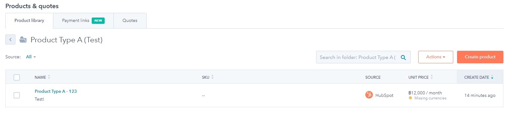Click the UNIT PRICE sort arrows

click(432, 77)
